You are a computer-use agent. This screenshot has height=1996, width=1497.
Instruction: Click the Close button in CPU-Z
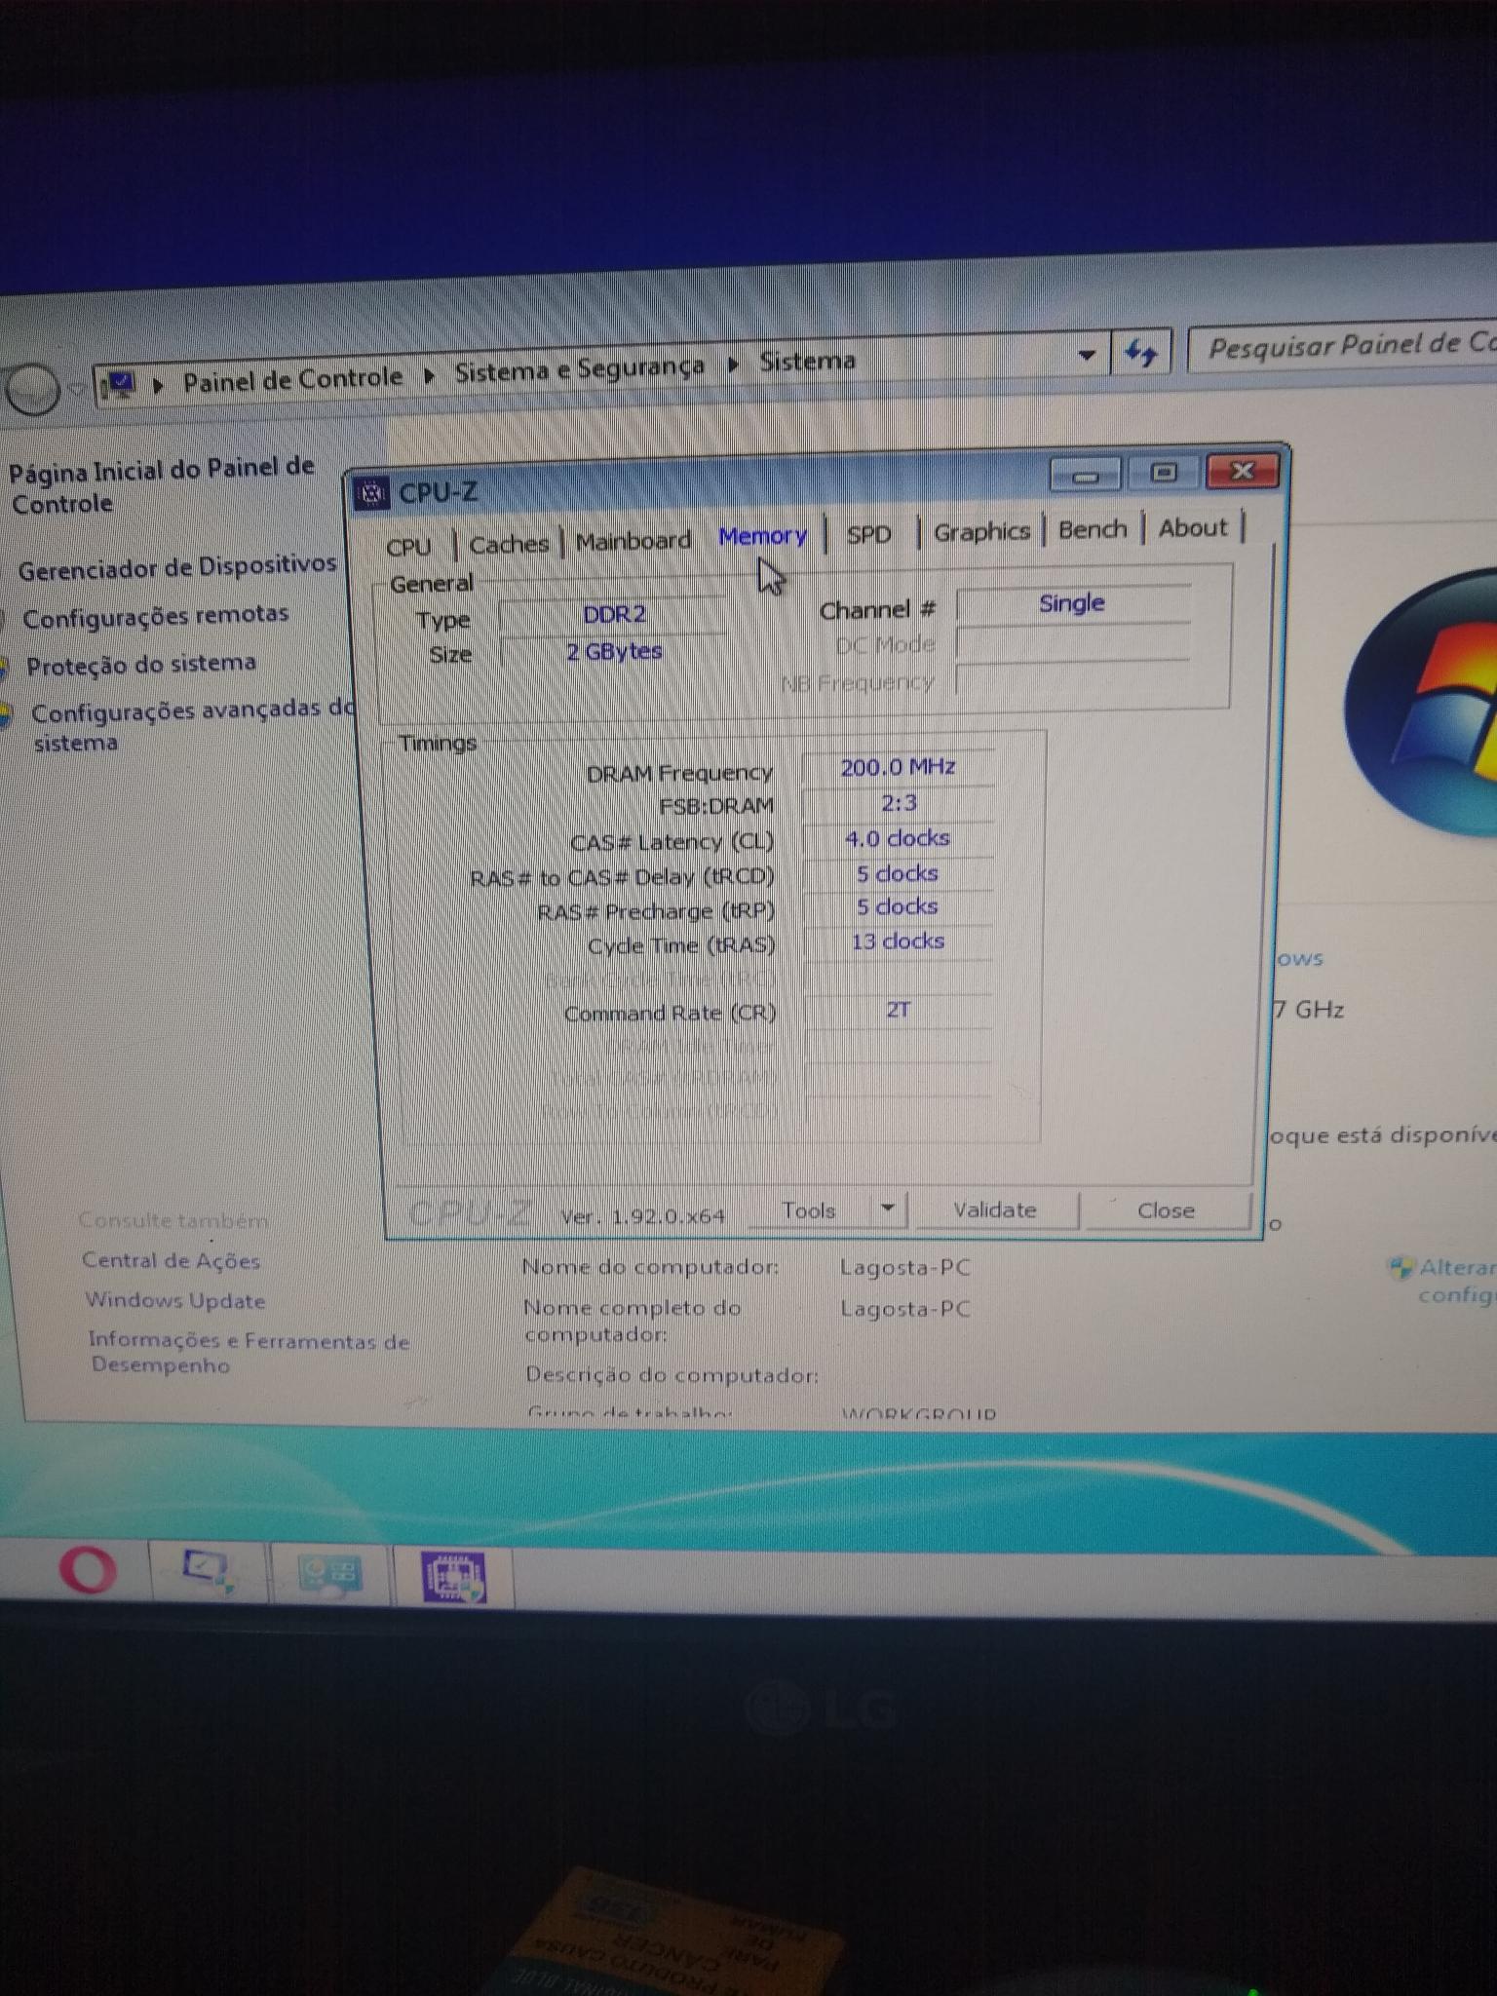(x=1166, y=1210)
